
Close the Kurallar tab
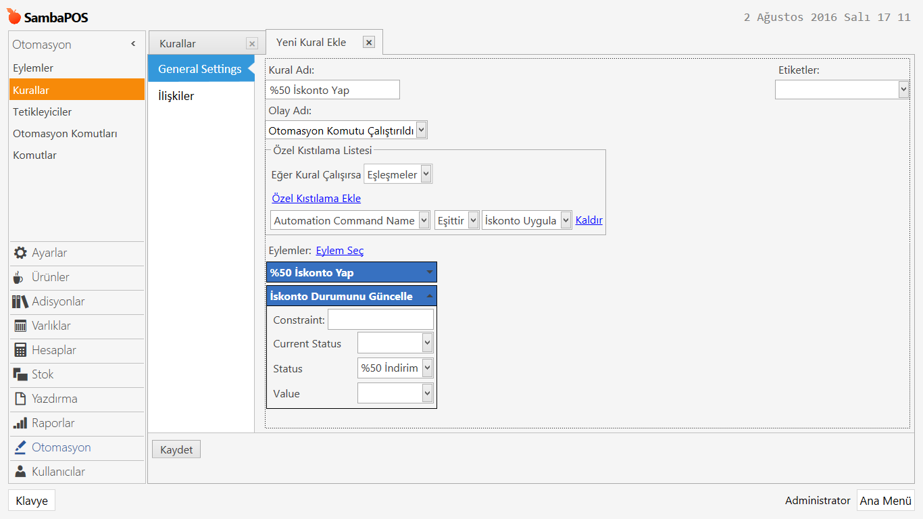point(252,44)
